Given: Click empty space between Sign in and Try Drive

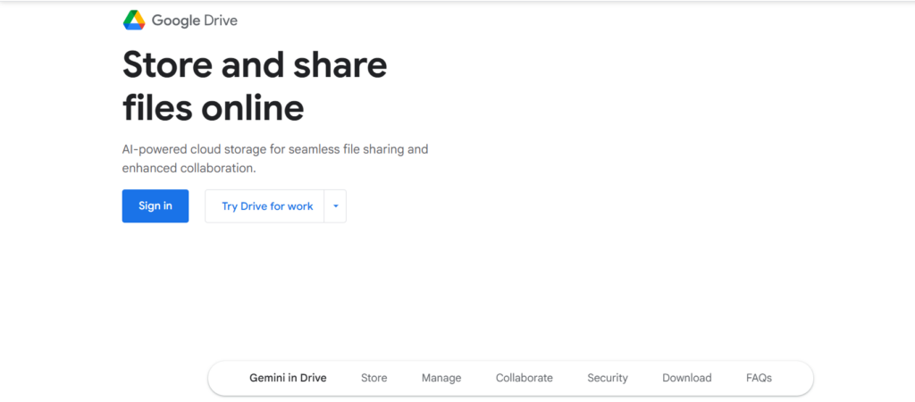Looking at the screenshot, I should click(197, 206).
